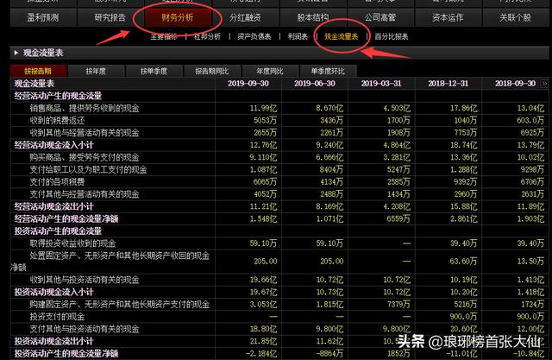Select the row 投资活动产生的现金流量净额

tap(279, 353)
